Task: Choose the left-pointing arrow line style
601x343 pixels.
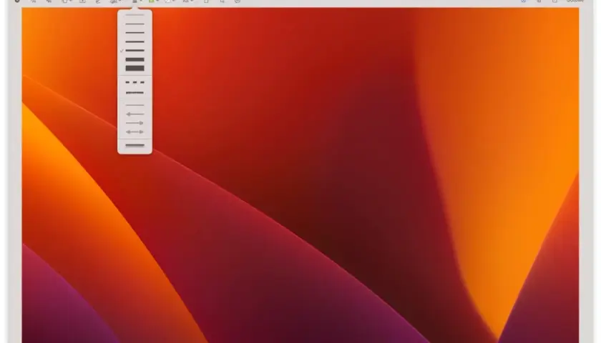Action: tap(135, 114)
